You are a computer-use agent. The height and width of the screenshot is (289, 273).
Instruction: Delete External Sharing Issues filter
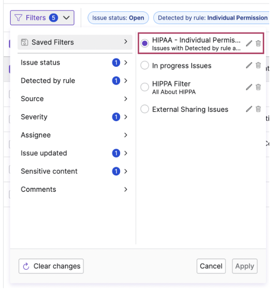click(x=258, y=109)
